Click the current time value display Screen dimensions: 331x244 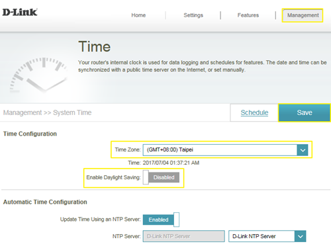coord(171,163)
